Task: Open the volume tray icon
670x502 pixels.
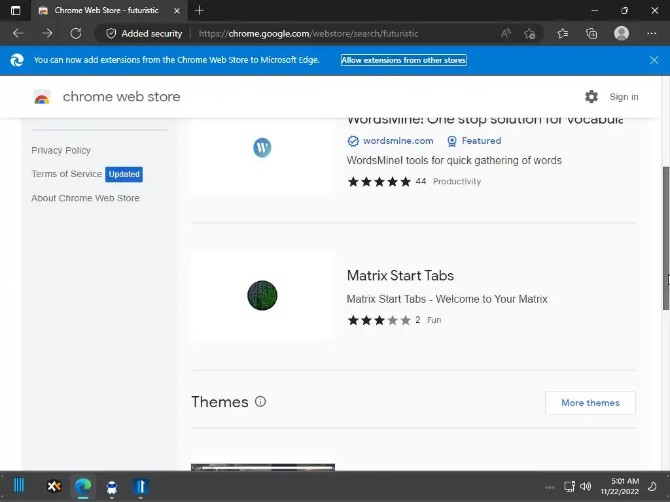Action: click(x=586, y=486)
